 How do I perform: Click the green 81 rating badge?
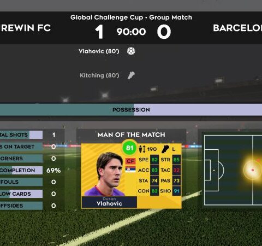pyautogui.click(x=129, y=148)
